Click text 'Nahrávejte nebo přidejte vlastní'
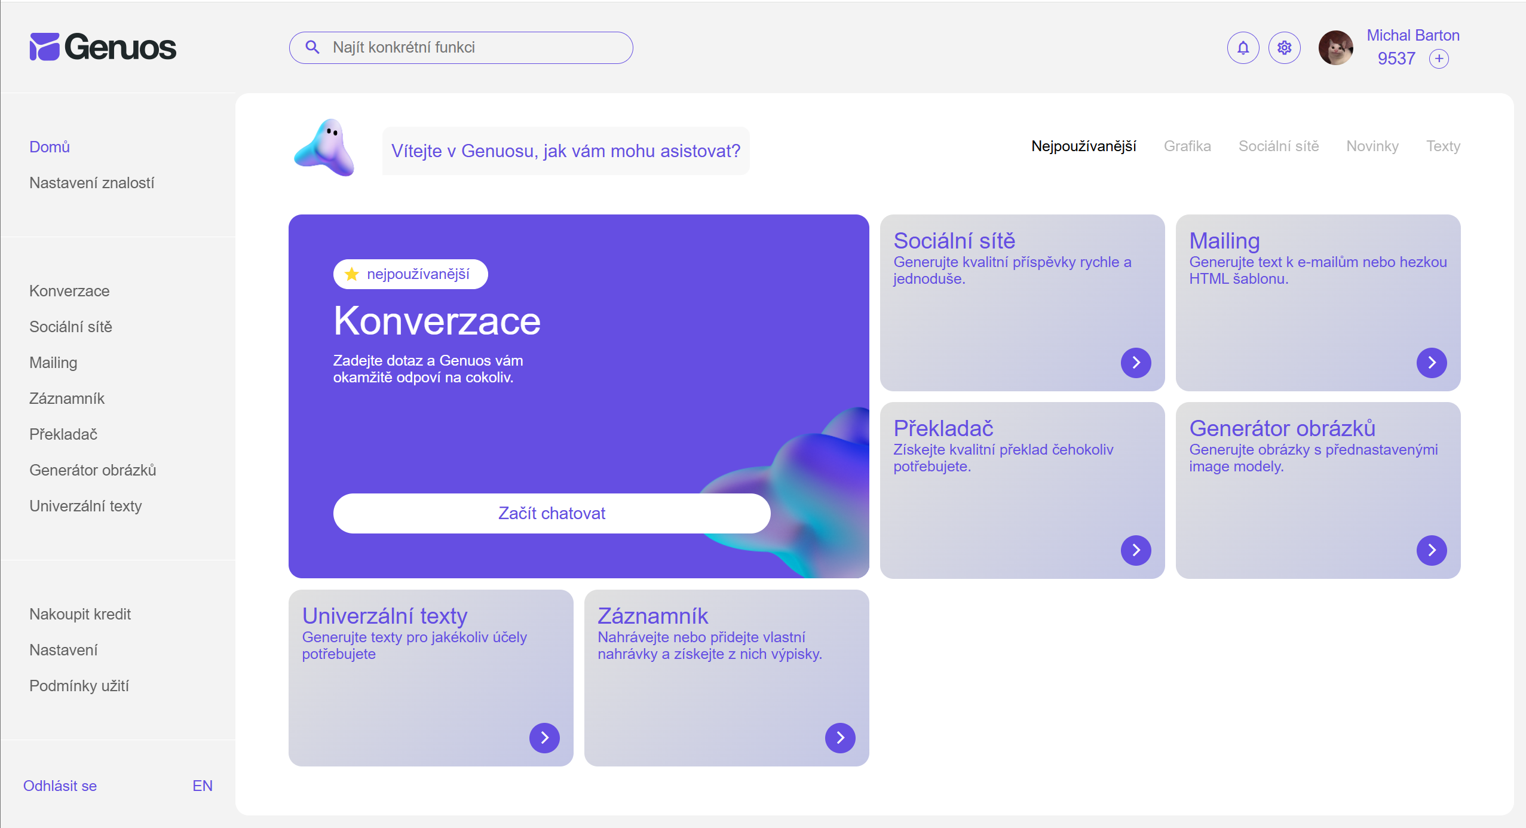This screenshot has height=828, width=1526. click(x=701, y=637)
